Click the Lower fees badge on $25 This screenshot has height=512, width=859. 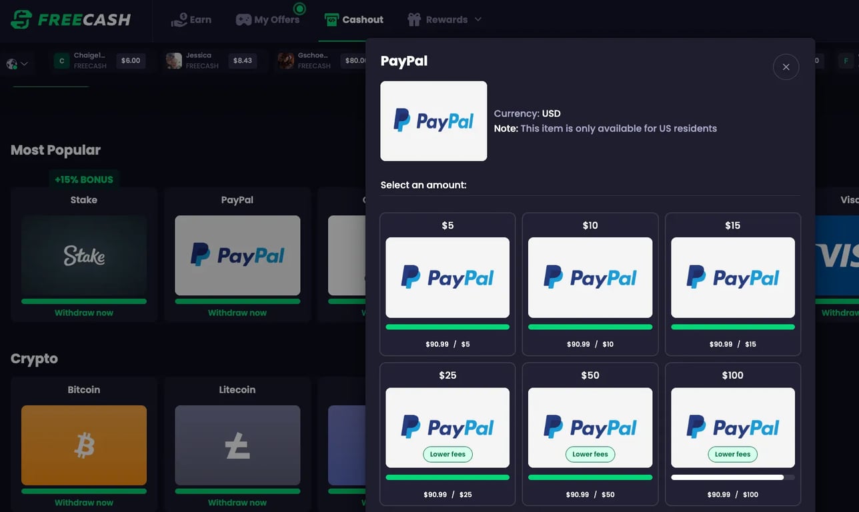click(448, 454)
